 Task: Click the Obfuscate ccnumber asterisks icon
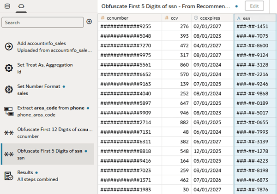coord(9,133)
